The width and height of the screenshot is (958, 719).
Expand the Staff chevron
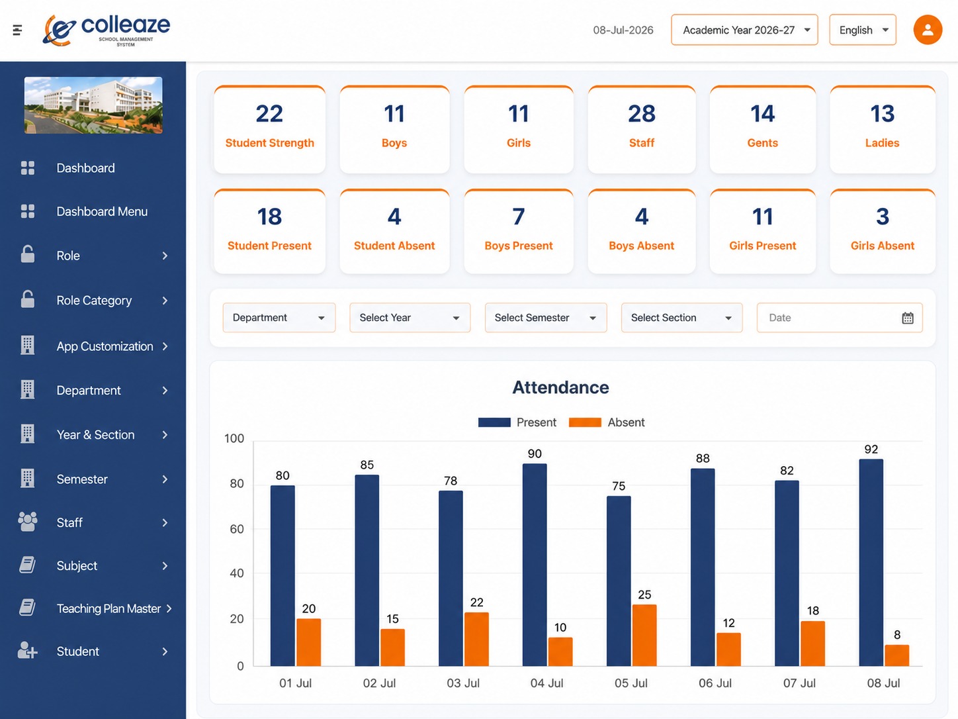pyautogui.click(x=165, y=523)
